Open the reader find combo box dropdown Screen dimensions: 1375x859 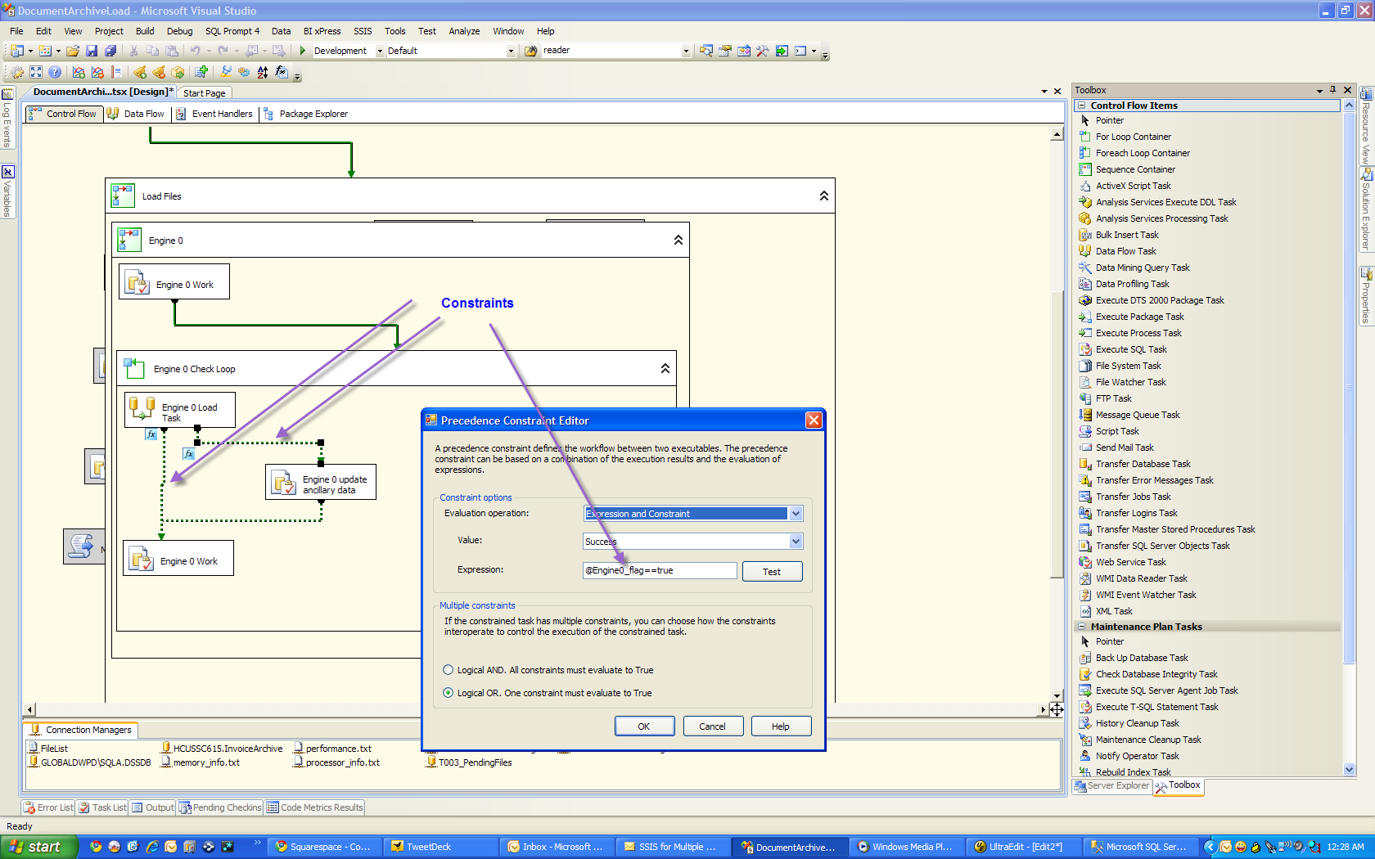click(686, 51)
